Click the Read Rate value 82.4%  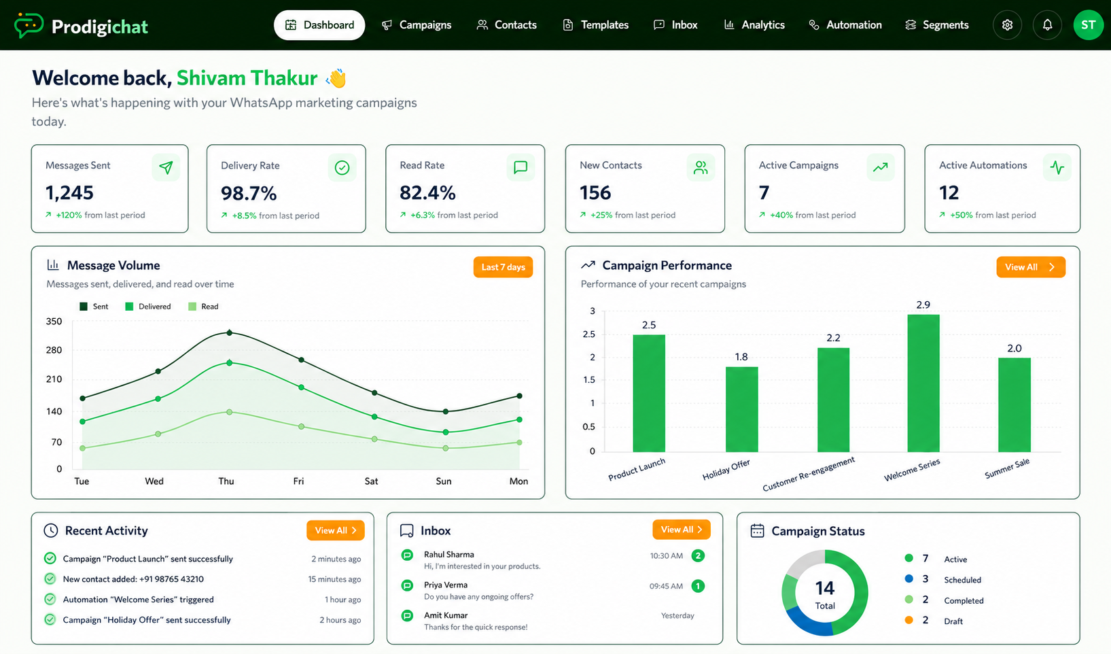(427, 193)
